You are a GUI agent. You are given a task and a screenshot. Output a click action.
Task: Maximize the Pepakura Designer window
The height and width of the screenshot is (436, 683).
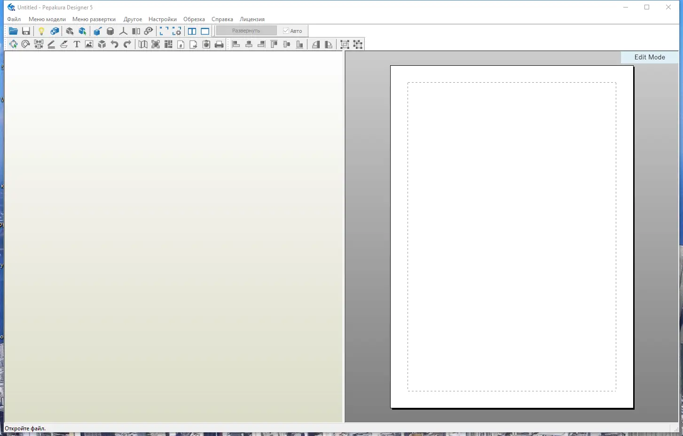[647, 8]
